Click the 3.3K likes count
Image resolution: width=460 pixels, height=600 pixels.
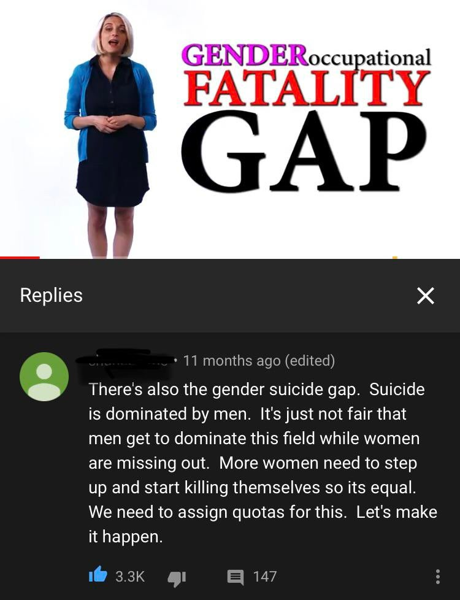point(130,576)
